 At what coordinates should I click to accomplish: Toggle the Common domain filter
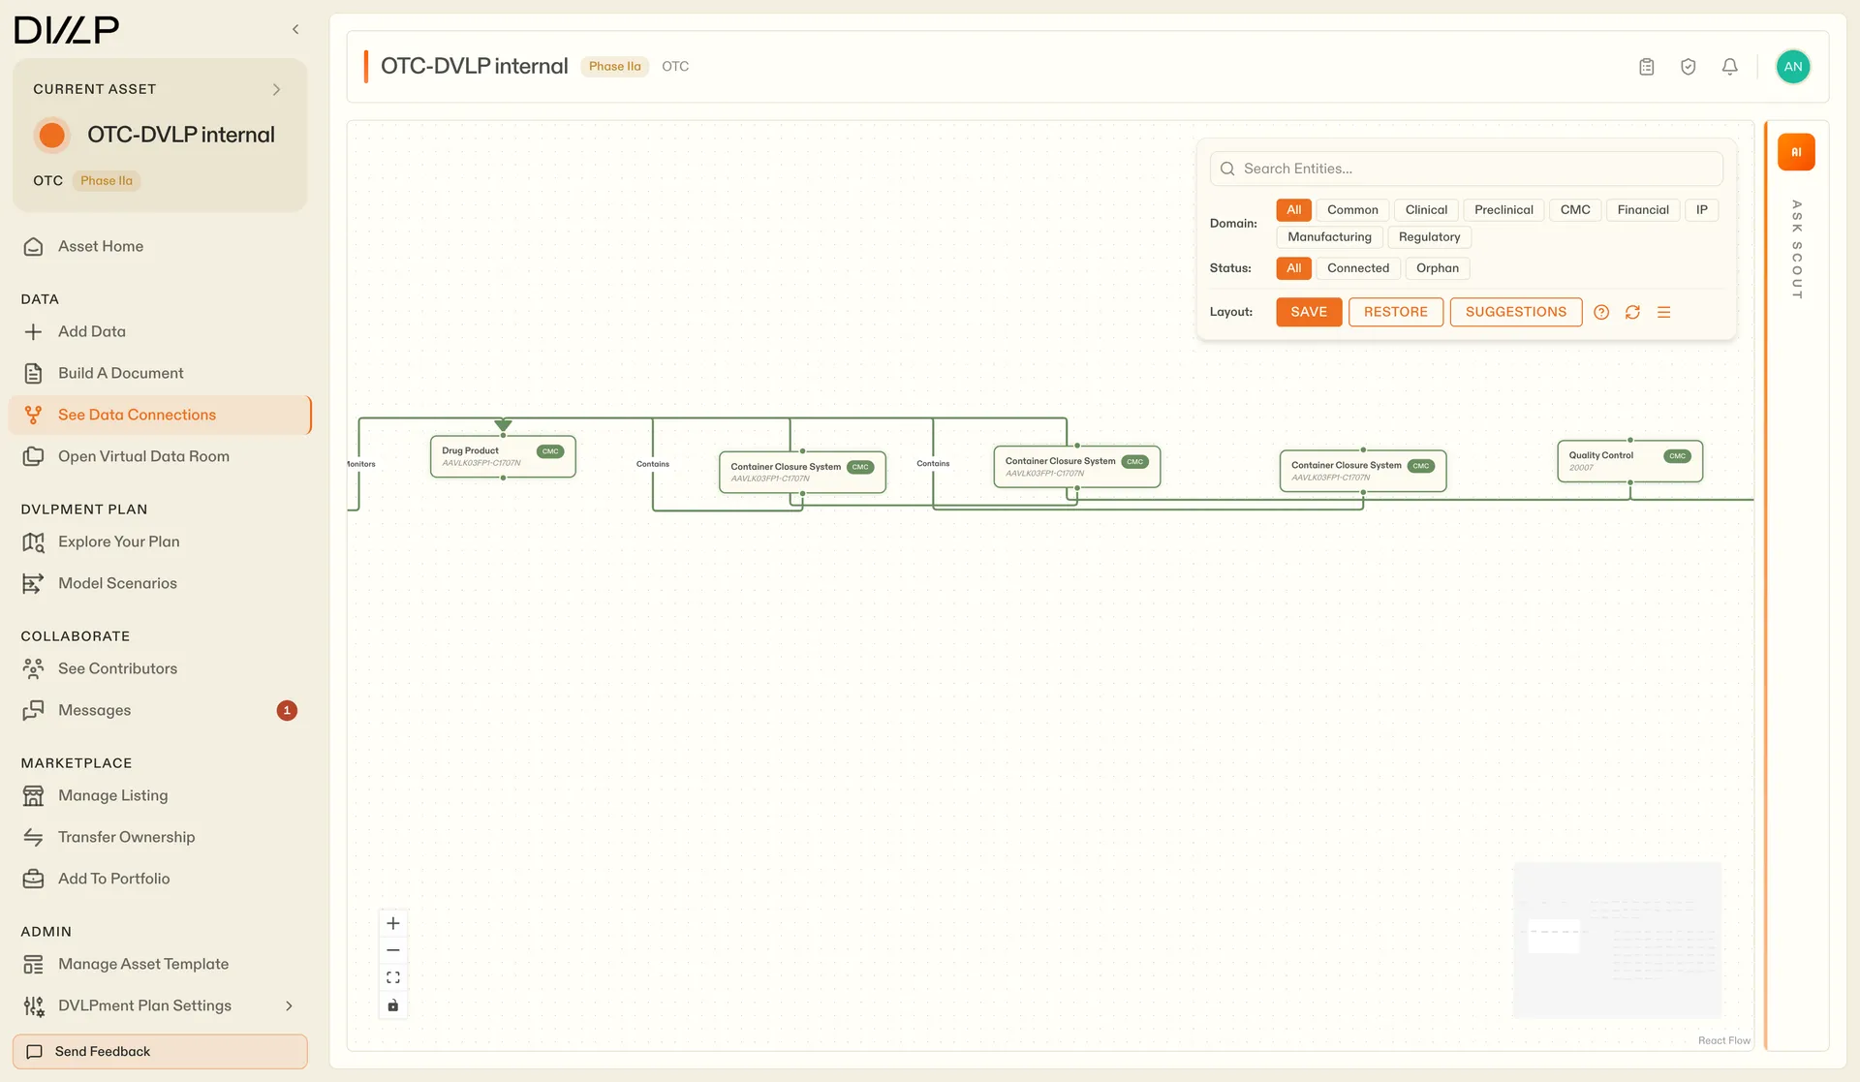point(1352,210)
